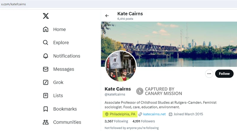View the 4,191 Followers list
This screenshot has width=237, height=131.
(143, 121)
